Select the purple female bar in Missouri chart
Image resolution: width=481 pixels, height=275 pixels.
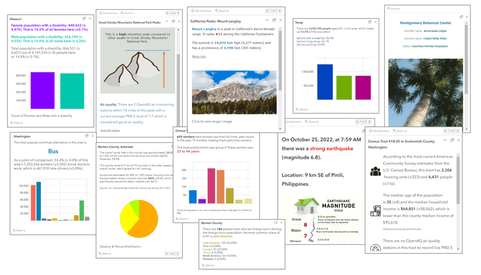(x=43, y=90)
